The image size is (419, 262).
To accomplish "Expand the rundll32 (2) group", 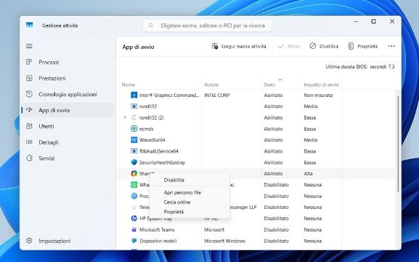I will click(125, 117).
